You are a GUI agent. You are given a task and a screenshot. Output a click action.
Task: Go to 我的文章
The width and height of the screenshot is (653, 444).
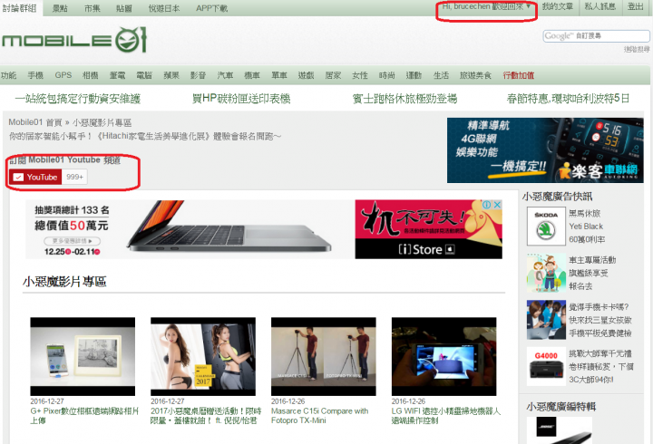click(557, 6)
